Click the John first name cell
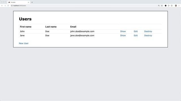 pos(22,31)
